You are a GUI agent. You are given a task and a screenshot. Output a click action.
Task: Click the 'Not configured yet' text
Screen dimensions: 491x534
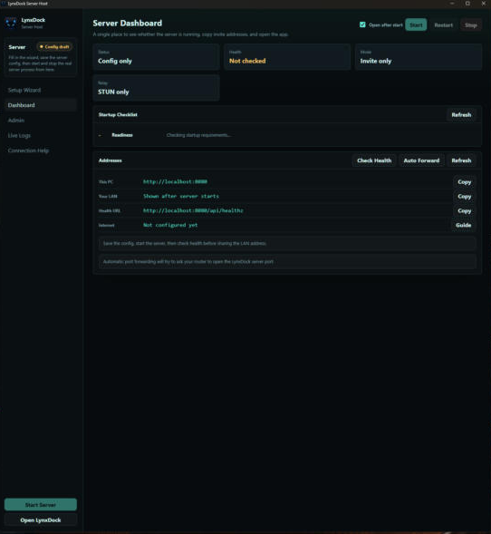click(x=170, y=225)
